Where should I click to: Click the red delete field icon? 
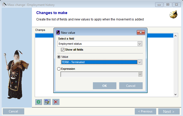coord(56,102)
